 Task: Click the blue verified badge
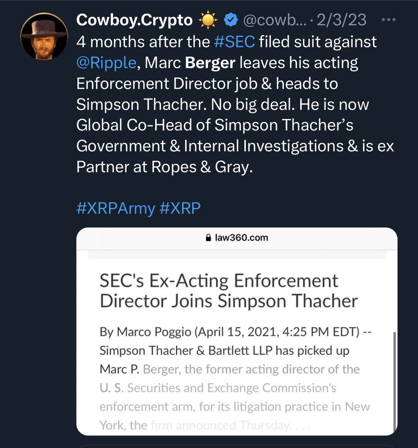pyautogui.click(x=232, y=20)
